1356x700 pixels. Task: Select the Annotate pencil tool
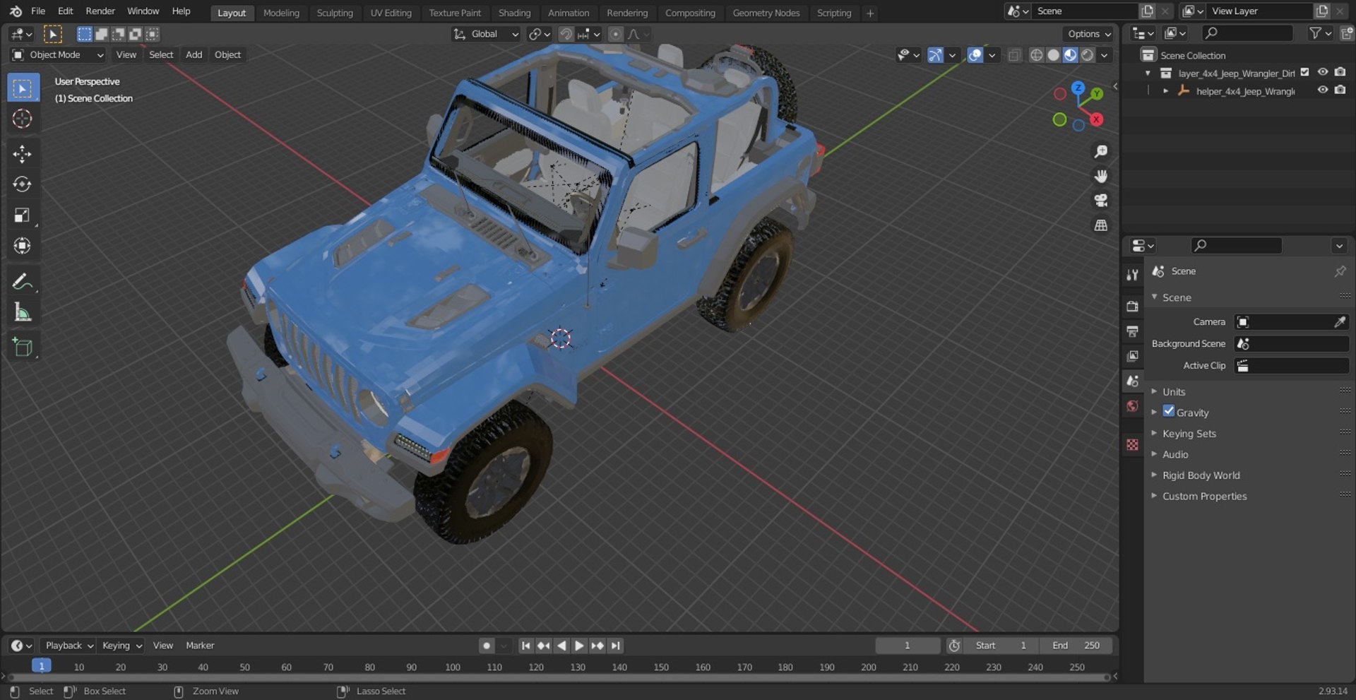tap(23, 281)
